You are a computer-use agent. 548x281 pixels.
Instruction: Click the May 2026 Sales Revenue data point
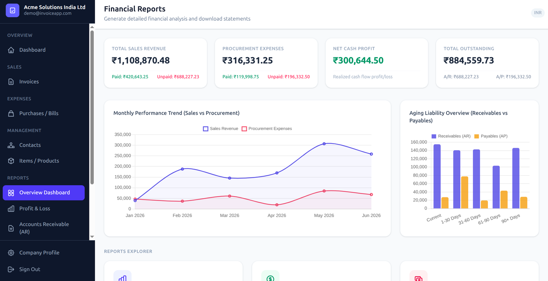(x=324, y=144)
